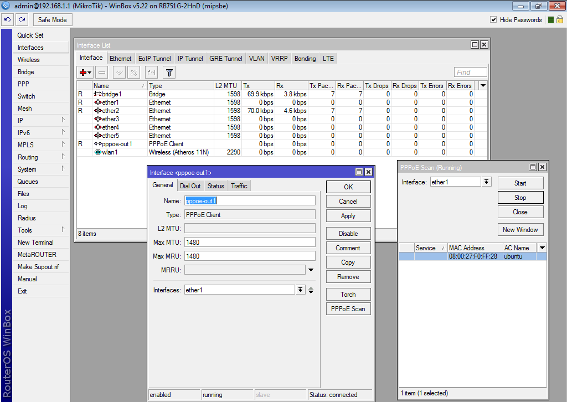Click the WinBox logo in the title bar

[6, 6]
